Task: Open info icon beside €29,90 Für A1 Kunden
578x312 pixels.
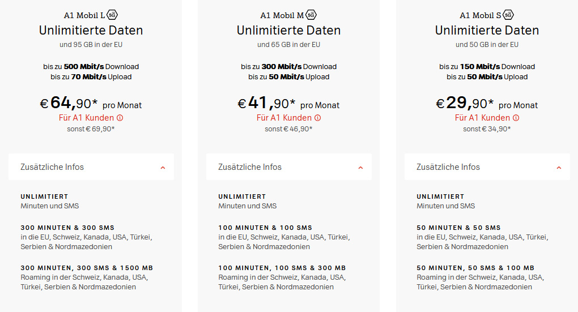Action: tap(516, 118)
